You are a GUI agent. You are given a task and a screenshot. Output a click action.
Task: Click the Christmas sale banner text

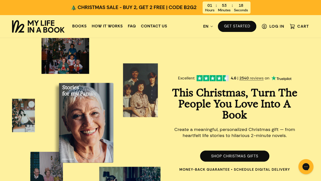pyautogui.click(x=137, y=8)
